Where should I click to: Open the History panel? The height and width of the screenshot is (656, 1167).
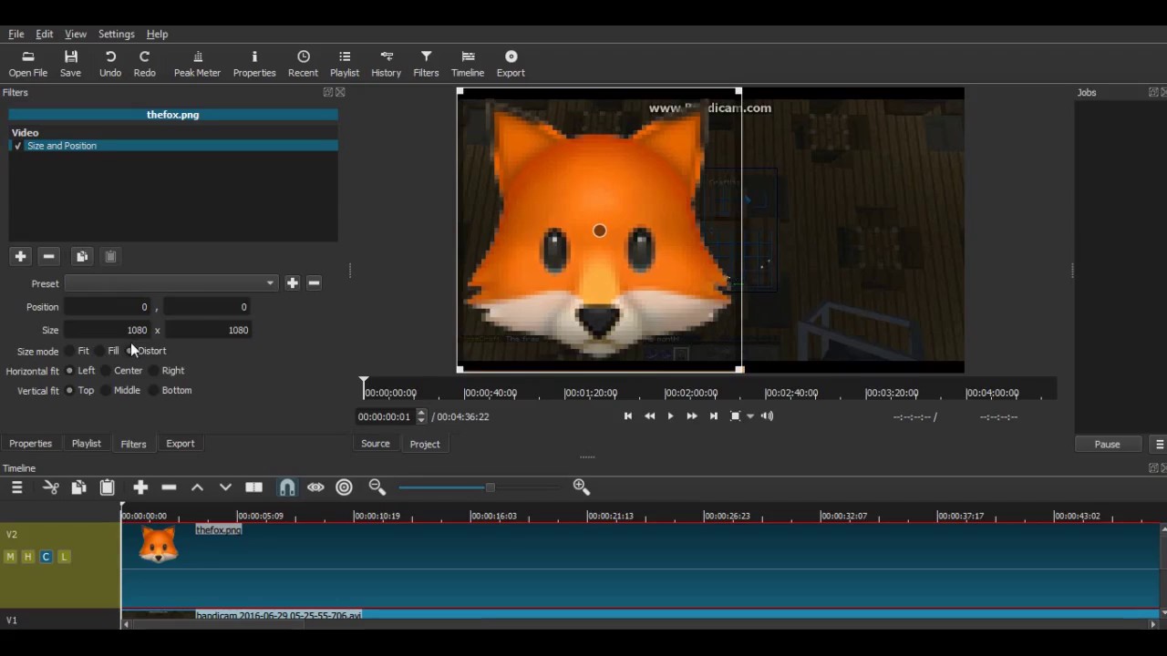click(x=386, y=64)
